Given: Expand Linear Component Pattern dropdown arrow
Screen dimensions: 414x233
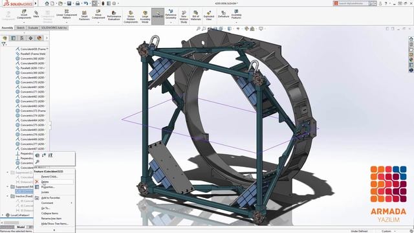Looking at the screenshot, I should [x=67, y=23].
